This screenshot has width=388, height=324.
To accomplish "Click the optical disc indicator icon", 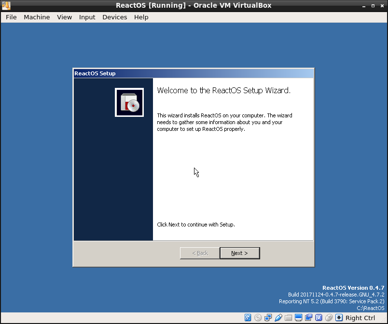I will 258,318.
